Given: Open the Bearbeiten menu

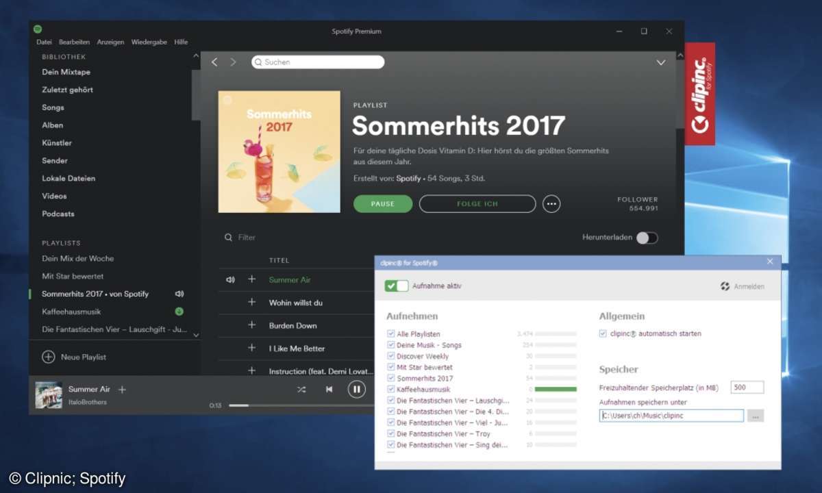Looking at the screenshot, I should pyautogui.click(x=75, y=42).
